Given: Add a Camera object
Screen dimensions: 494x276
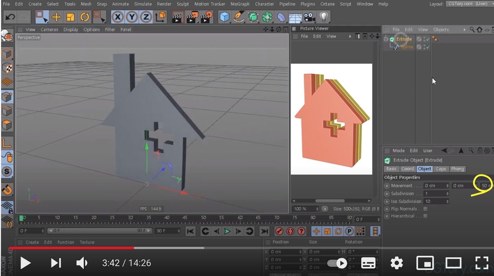Looking at the screenshot, I should click(309, 17).
